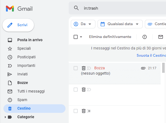Open the Da sender filter dropdown
Viewport: 166px width, 123px height.
click(x=83, y=24)
